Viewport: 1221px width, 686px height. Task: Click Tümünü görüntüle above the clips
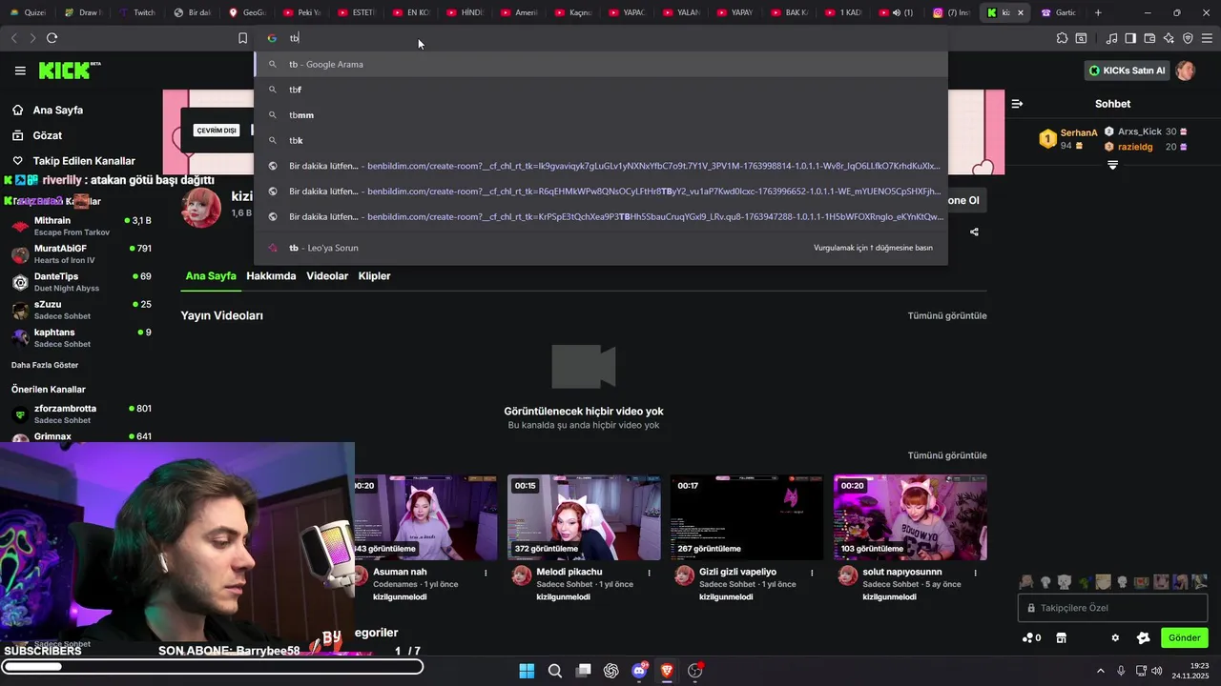tap(947, 455)
